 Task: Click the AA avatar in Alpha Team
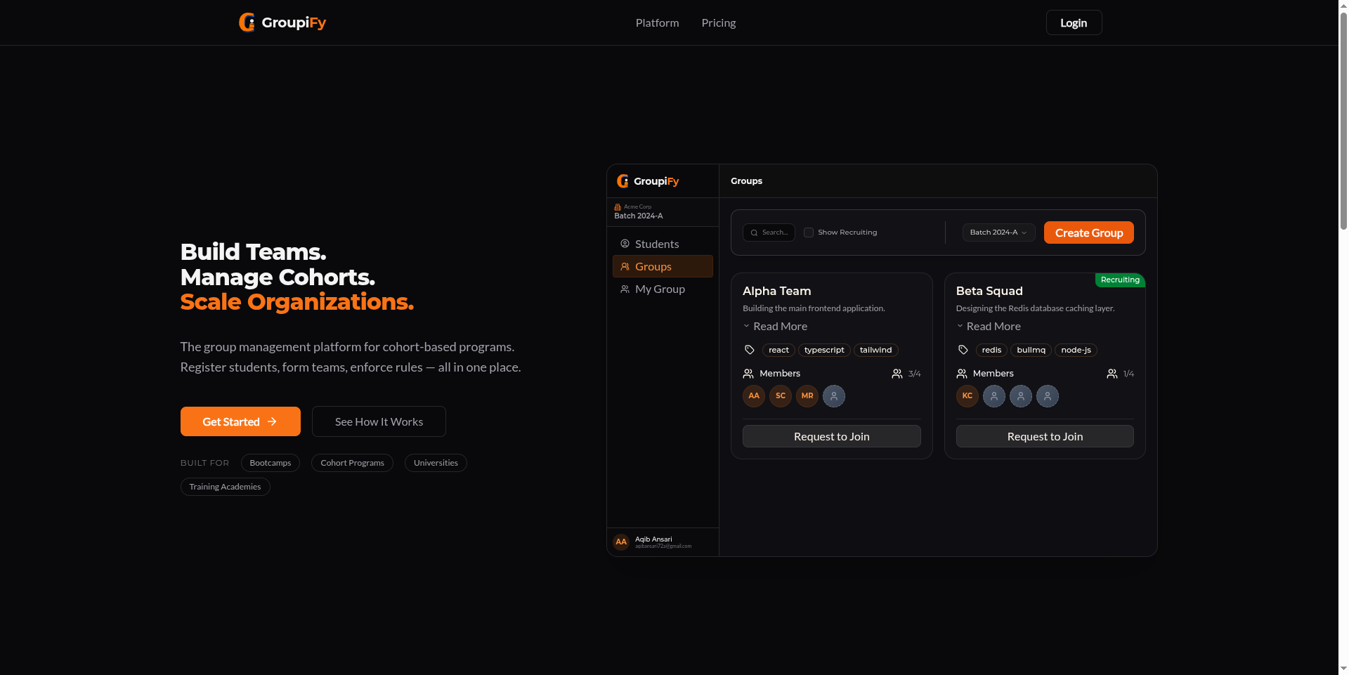[754, 396]
